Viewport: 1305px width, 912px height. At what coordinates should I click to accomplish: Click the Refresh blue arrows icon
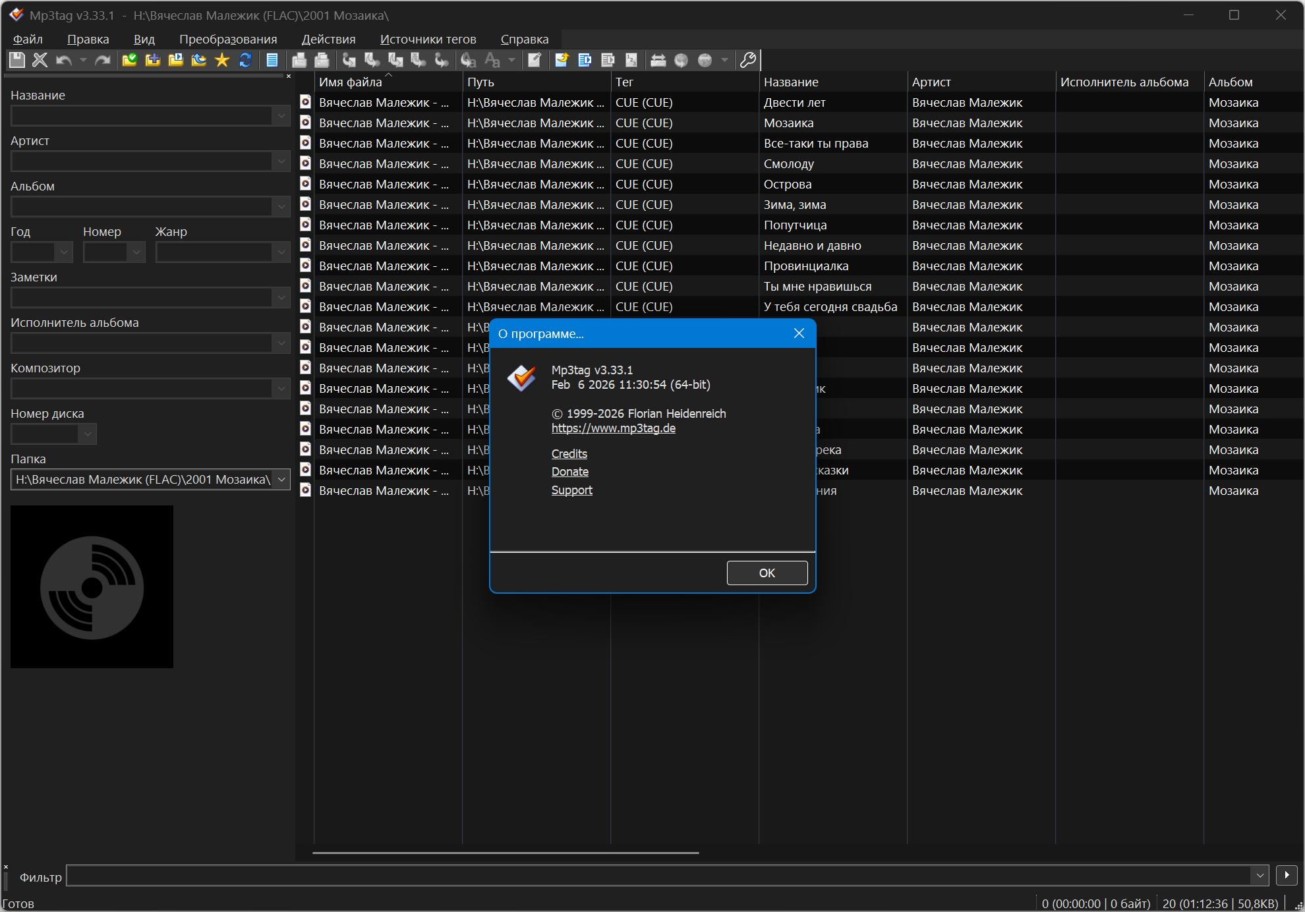(x=245, y=60)
